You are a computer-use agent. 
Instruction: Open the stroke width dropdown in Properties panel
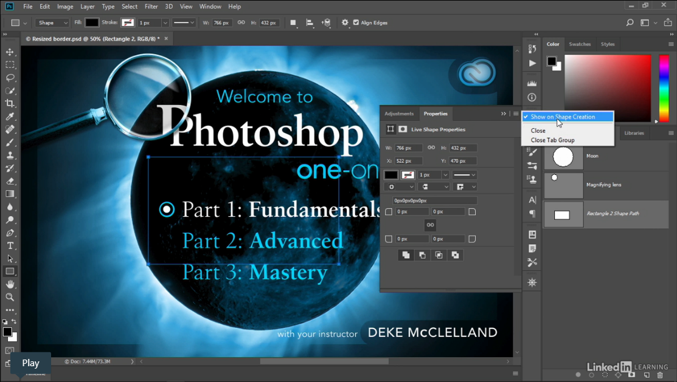pos(445,175)
